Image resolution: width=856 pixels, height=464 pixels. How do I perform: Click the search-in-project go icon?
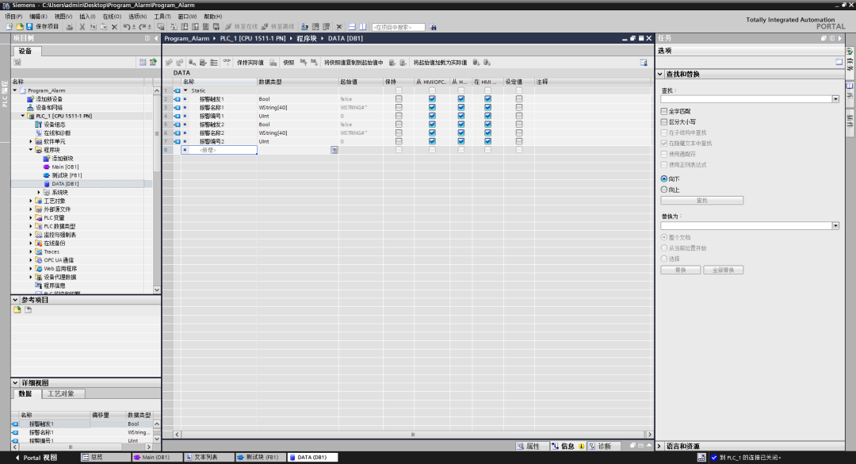(x=433, y=27)
